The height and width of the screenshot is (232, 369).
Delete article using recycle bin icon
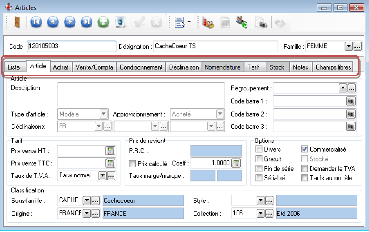120,22
